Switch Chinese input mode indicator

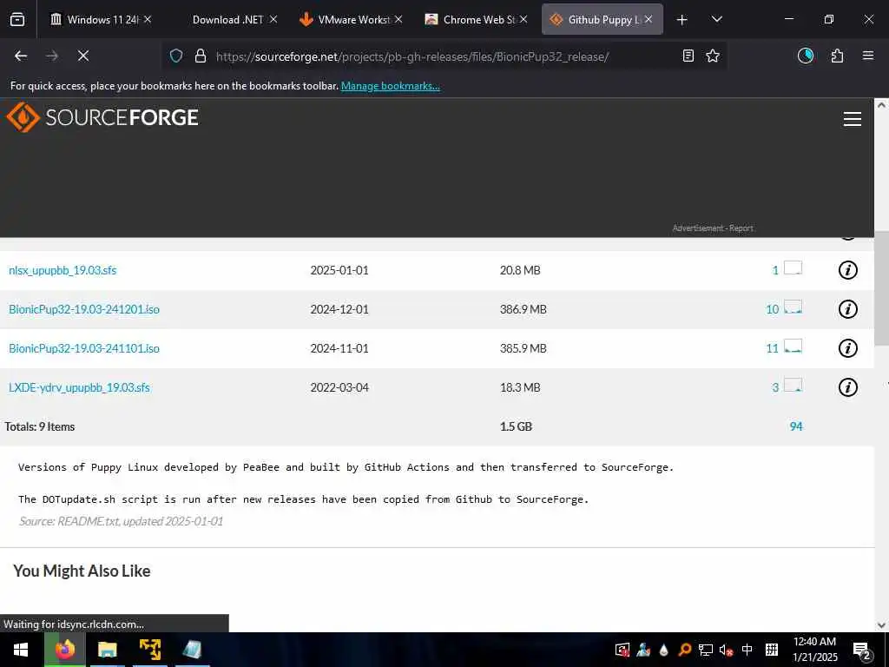click(x=747, y=650)
